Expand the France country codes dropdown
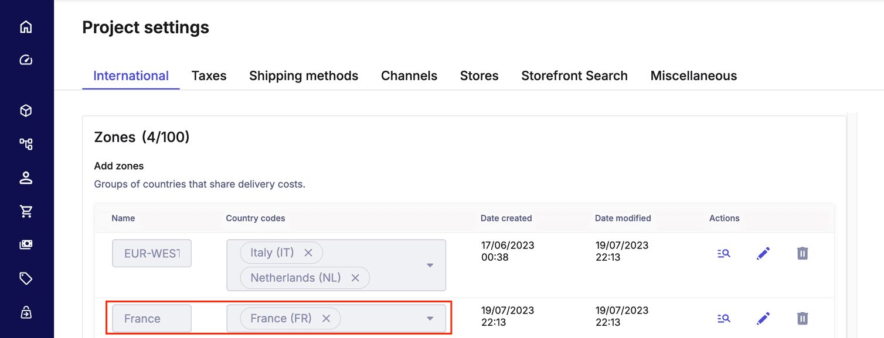Image resolution: width=884 pixels, height=338 pixels. 430,319
